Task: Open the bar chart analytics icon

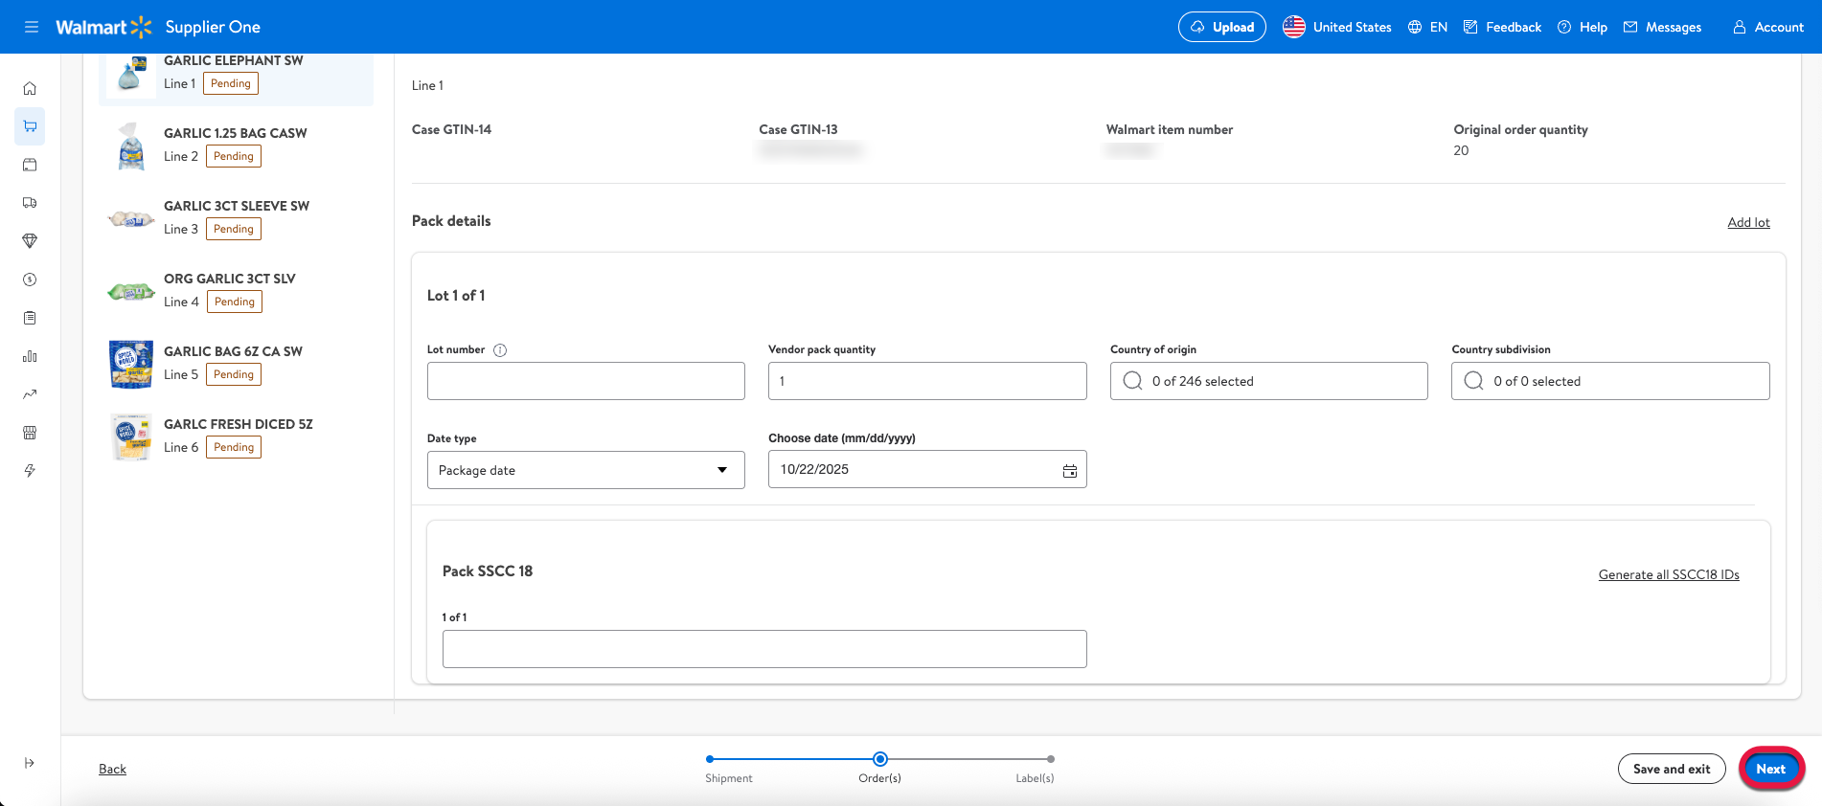Action: point(30,356)
